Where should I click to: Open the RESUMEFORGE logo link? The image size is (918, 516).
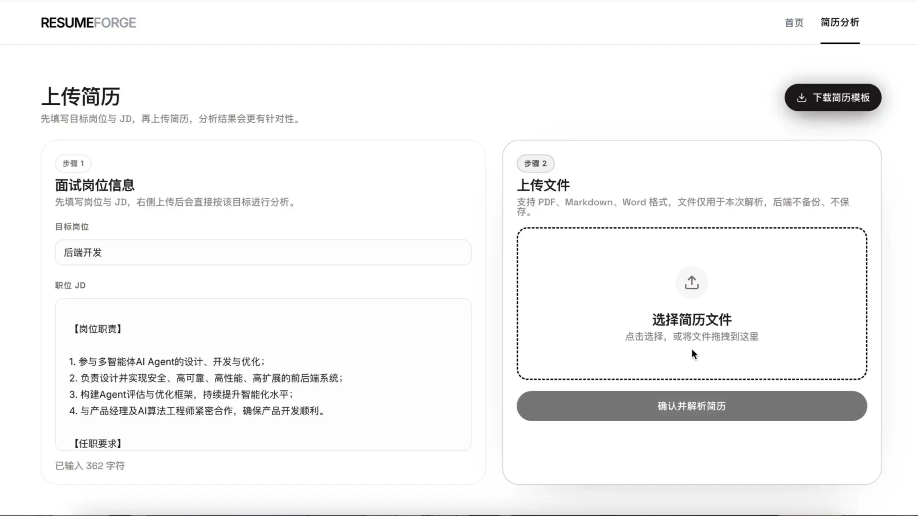pyautogui.click(x=88, y=23)
